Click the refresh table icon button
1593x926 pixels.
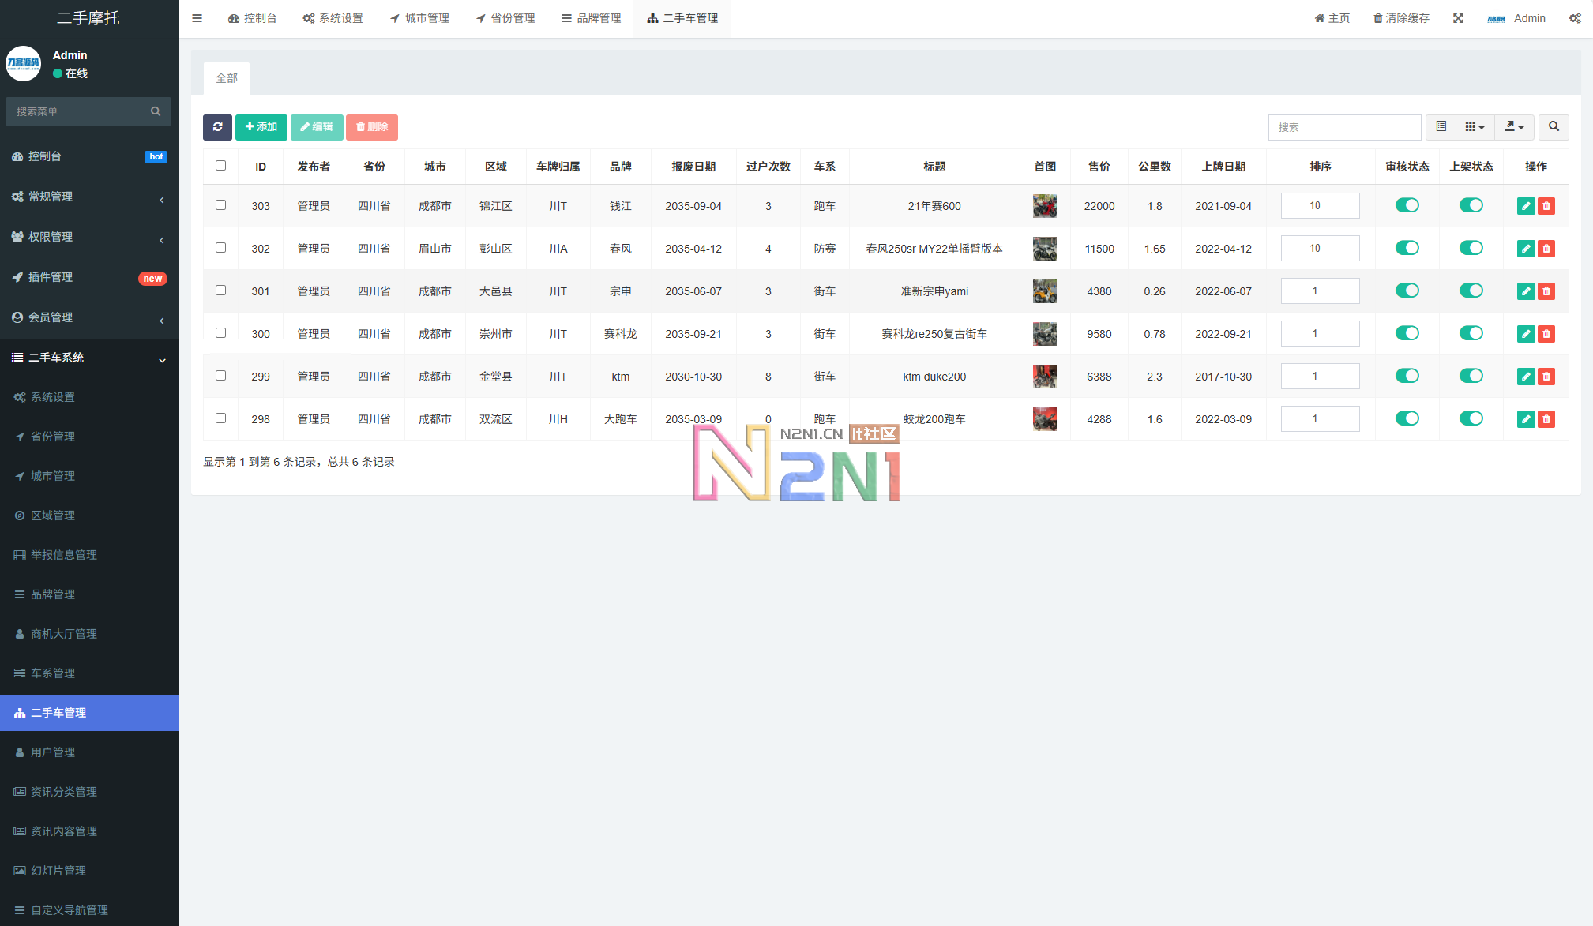(x=217, y=127)
